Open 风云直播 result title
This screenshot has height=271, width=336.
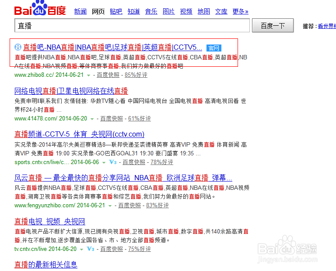pyautogui.click(x=123, y=178)
